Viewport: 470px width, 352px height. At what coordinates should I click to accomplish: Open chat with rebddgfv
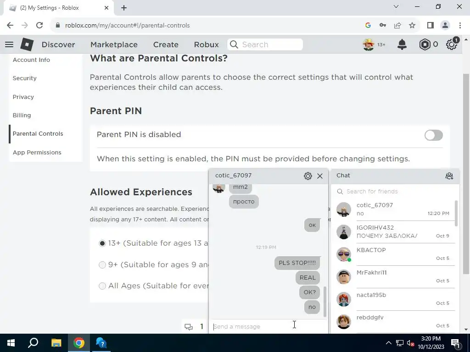click(x=395, y=322)
